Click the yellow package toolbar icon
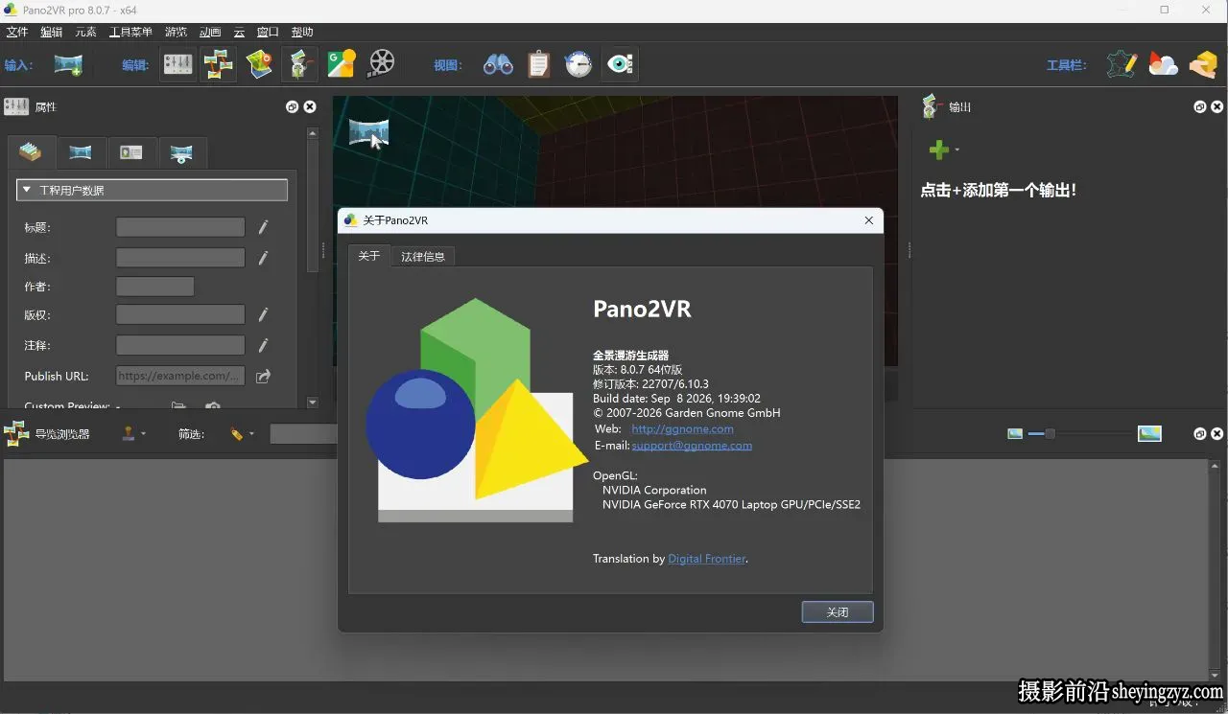The width and height of the screenshot is (1228, 714). click(1203, 64)
